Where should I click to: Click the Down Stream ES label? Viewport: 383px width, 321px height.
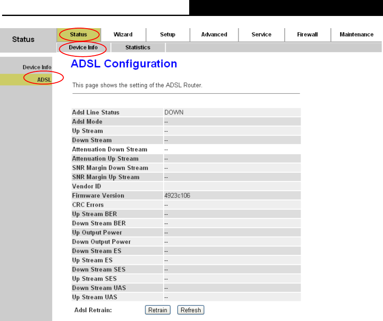97,251
